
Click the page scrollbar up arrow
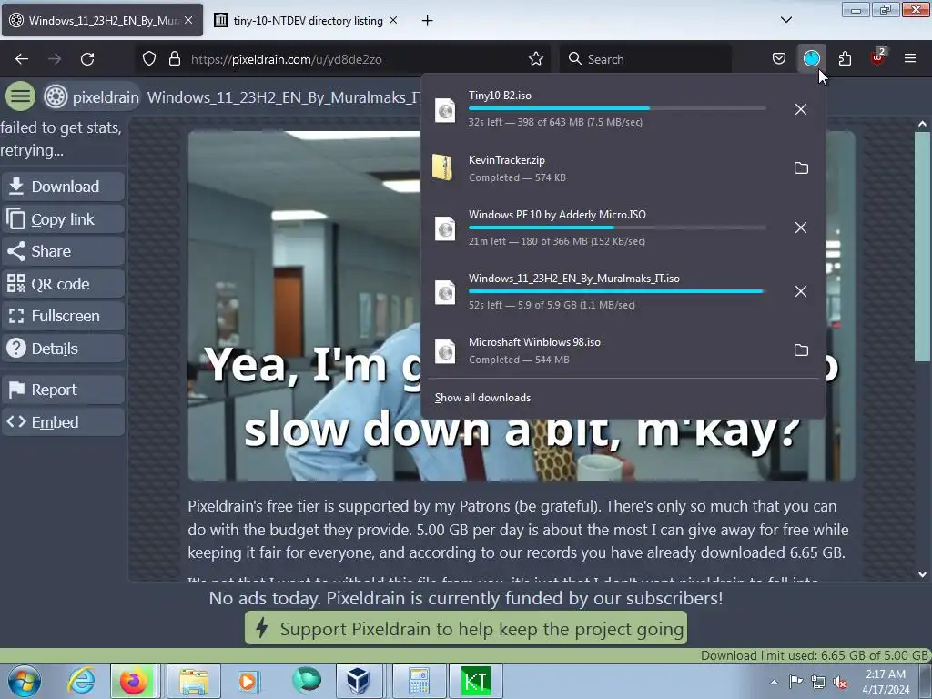pos(922,124)
